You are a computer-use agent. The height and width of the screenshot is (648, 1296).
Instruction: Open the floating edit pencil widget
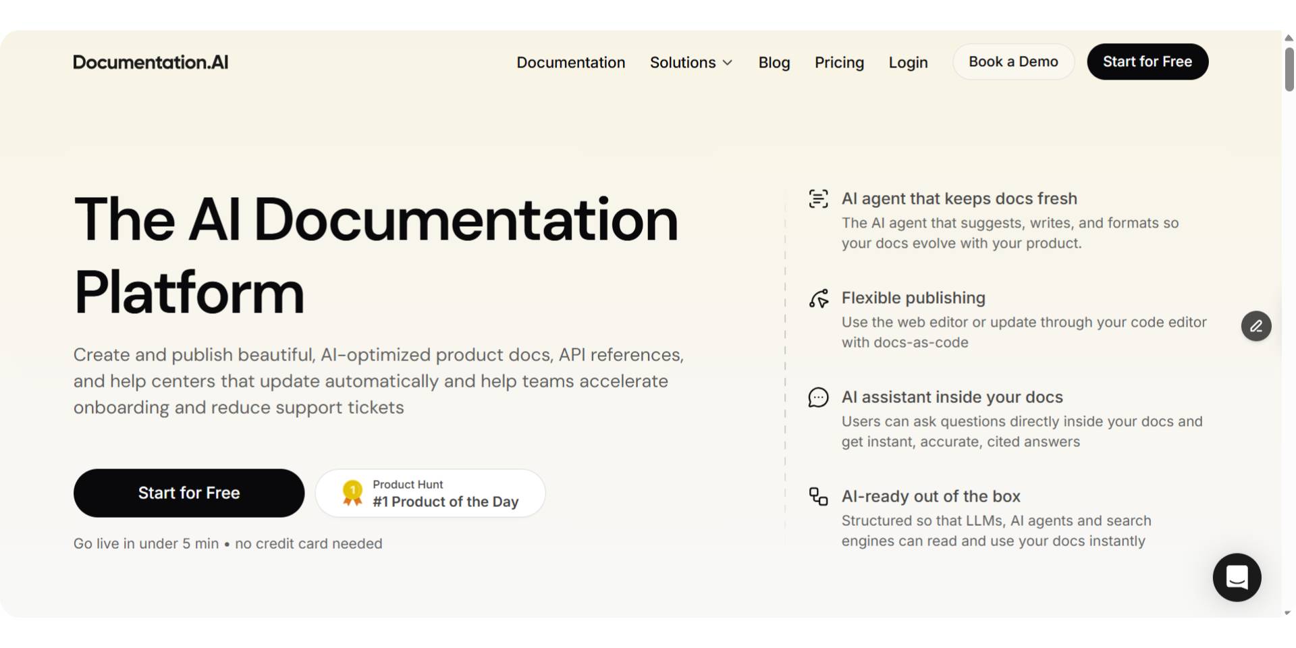(1255, 326)
